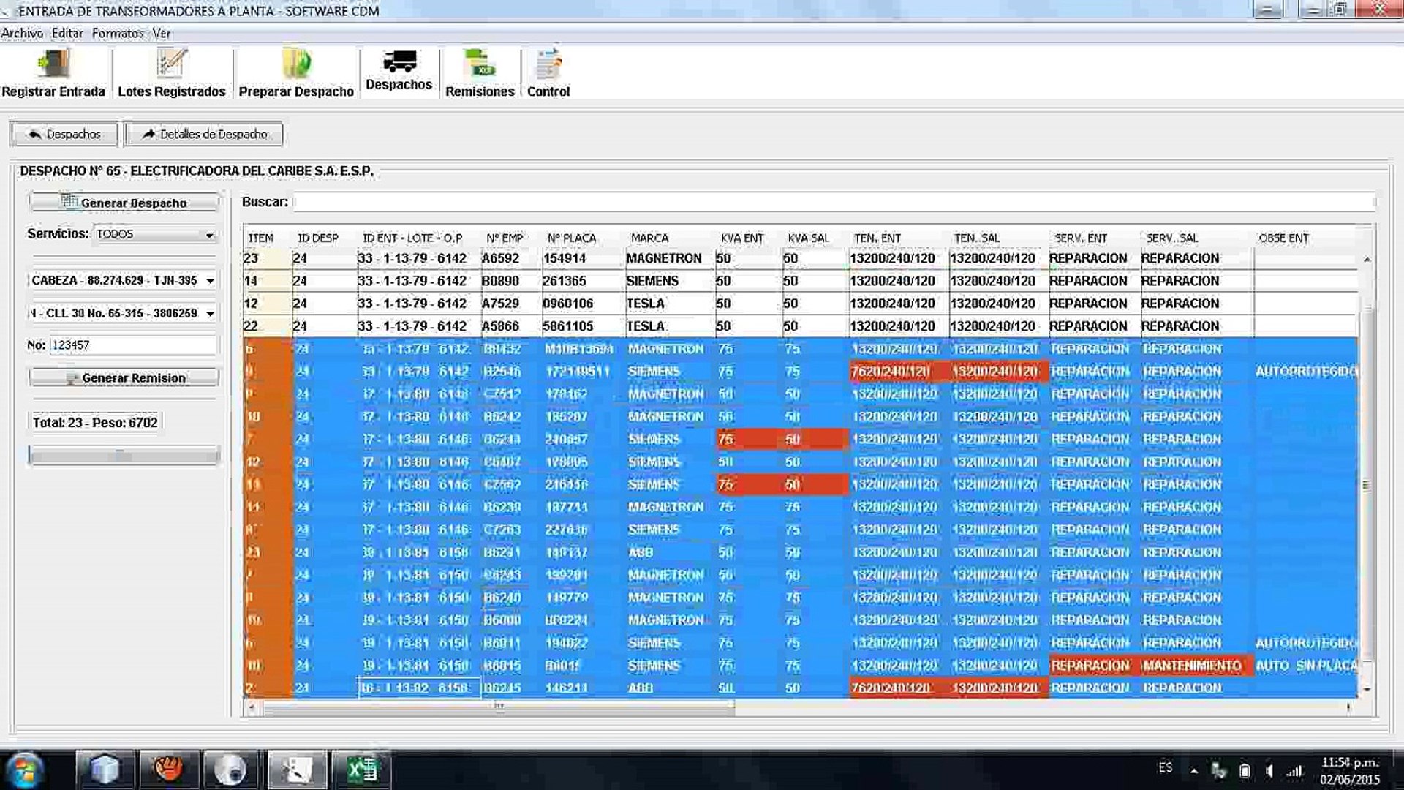
Task: Open the Formatos menu
Action: (x=117, y=33)
